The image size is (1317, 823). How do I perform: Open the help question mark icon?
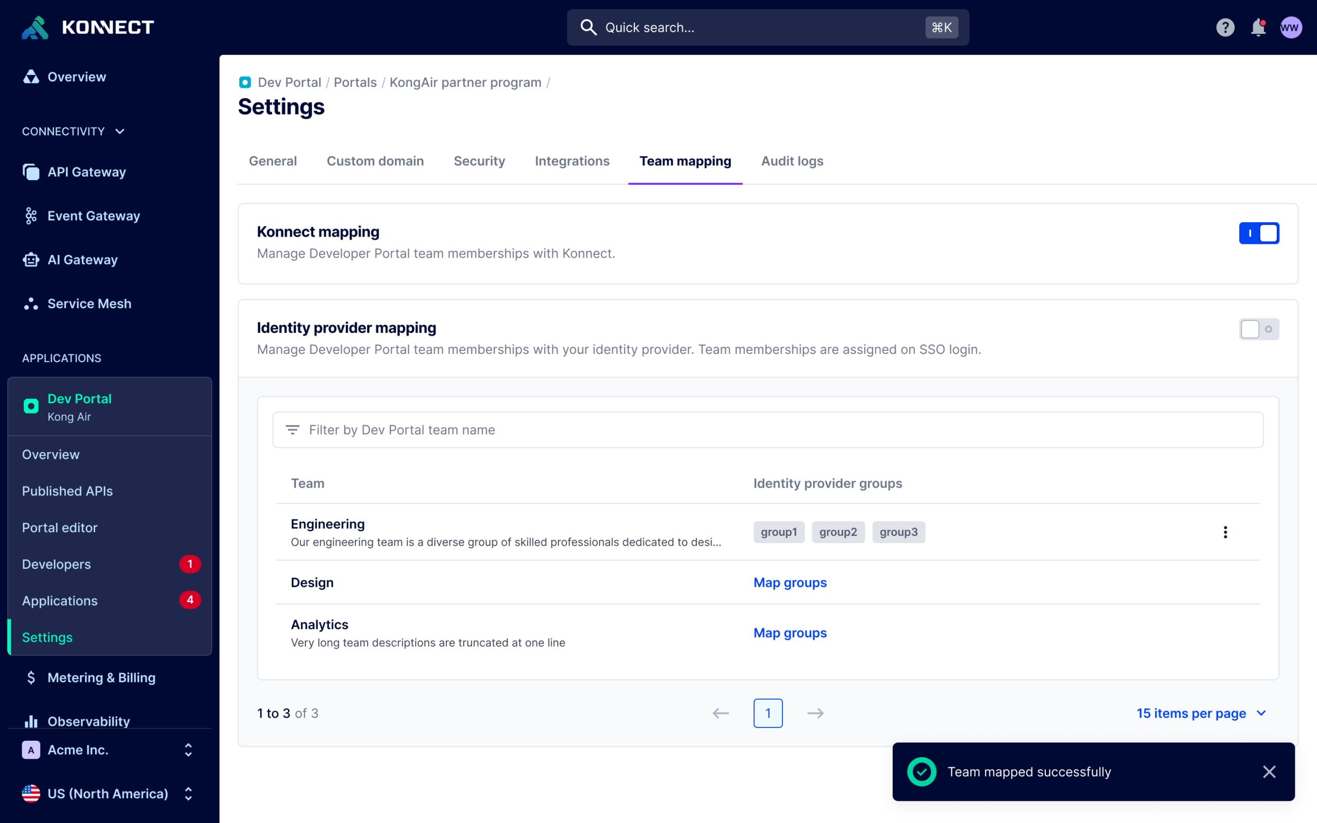[x=1225, y=27]
